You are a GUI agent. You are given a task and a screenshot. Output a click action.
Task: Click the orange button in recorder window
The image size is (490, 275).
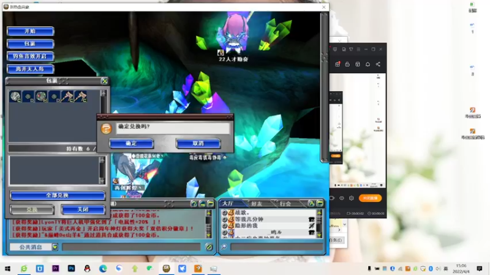coord(370,198)
